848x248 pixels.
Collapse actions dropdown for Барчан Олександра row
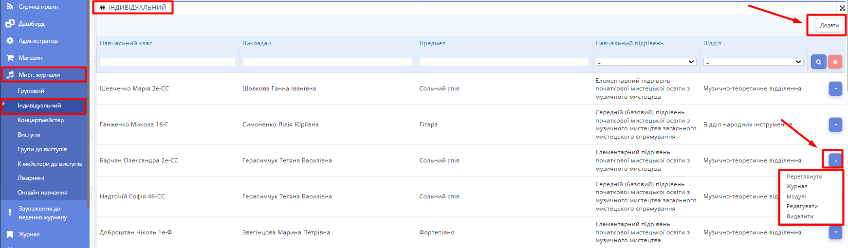(x=835, y=160)
